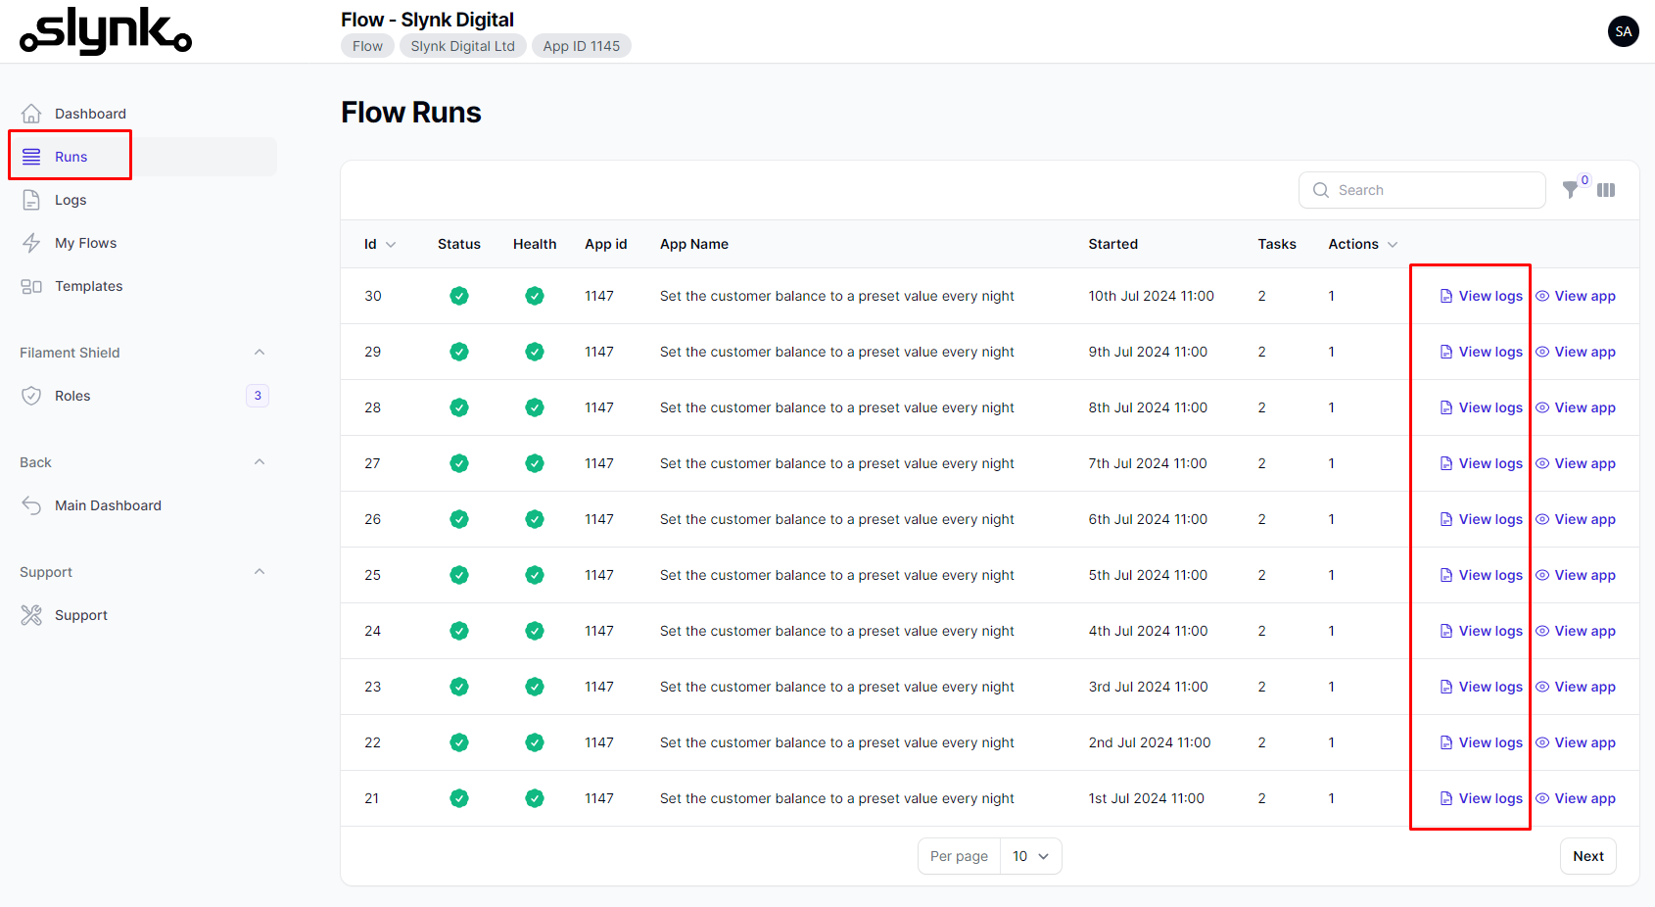This screenshot has width=1655, height=907.
Task: Click the My Flows lightning icon
Action: click(x=31, y=243)
